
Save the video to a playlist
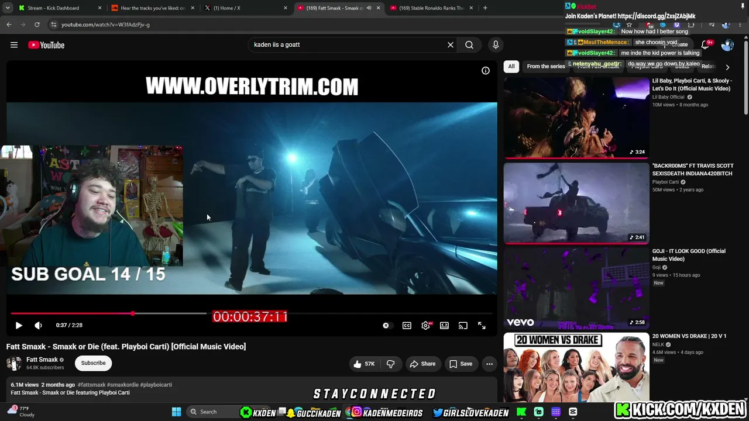point(461,364)
